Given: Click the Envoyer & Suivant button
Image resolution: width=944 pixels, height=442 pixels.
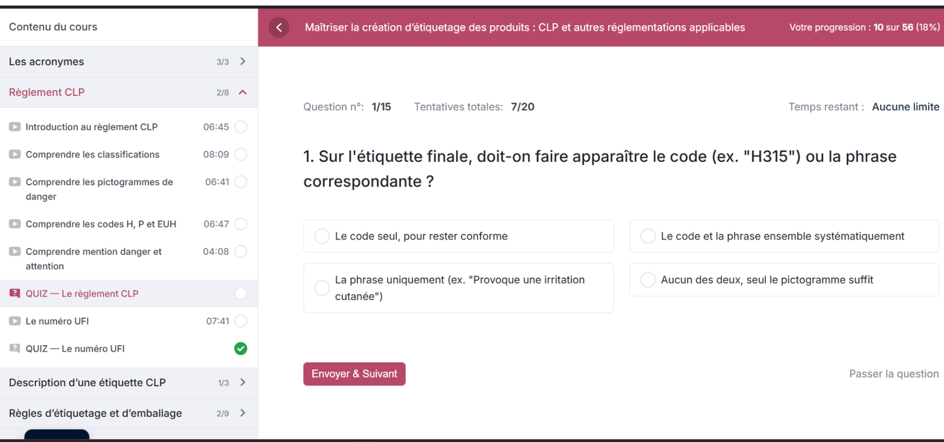Looking at the screenshot, I should (x=355, y=374).
